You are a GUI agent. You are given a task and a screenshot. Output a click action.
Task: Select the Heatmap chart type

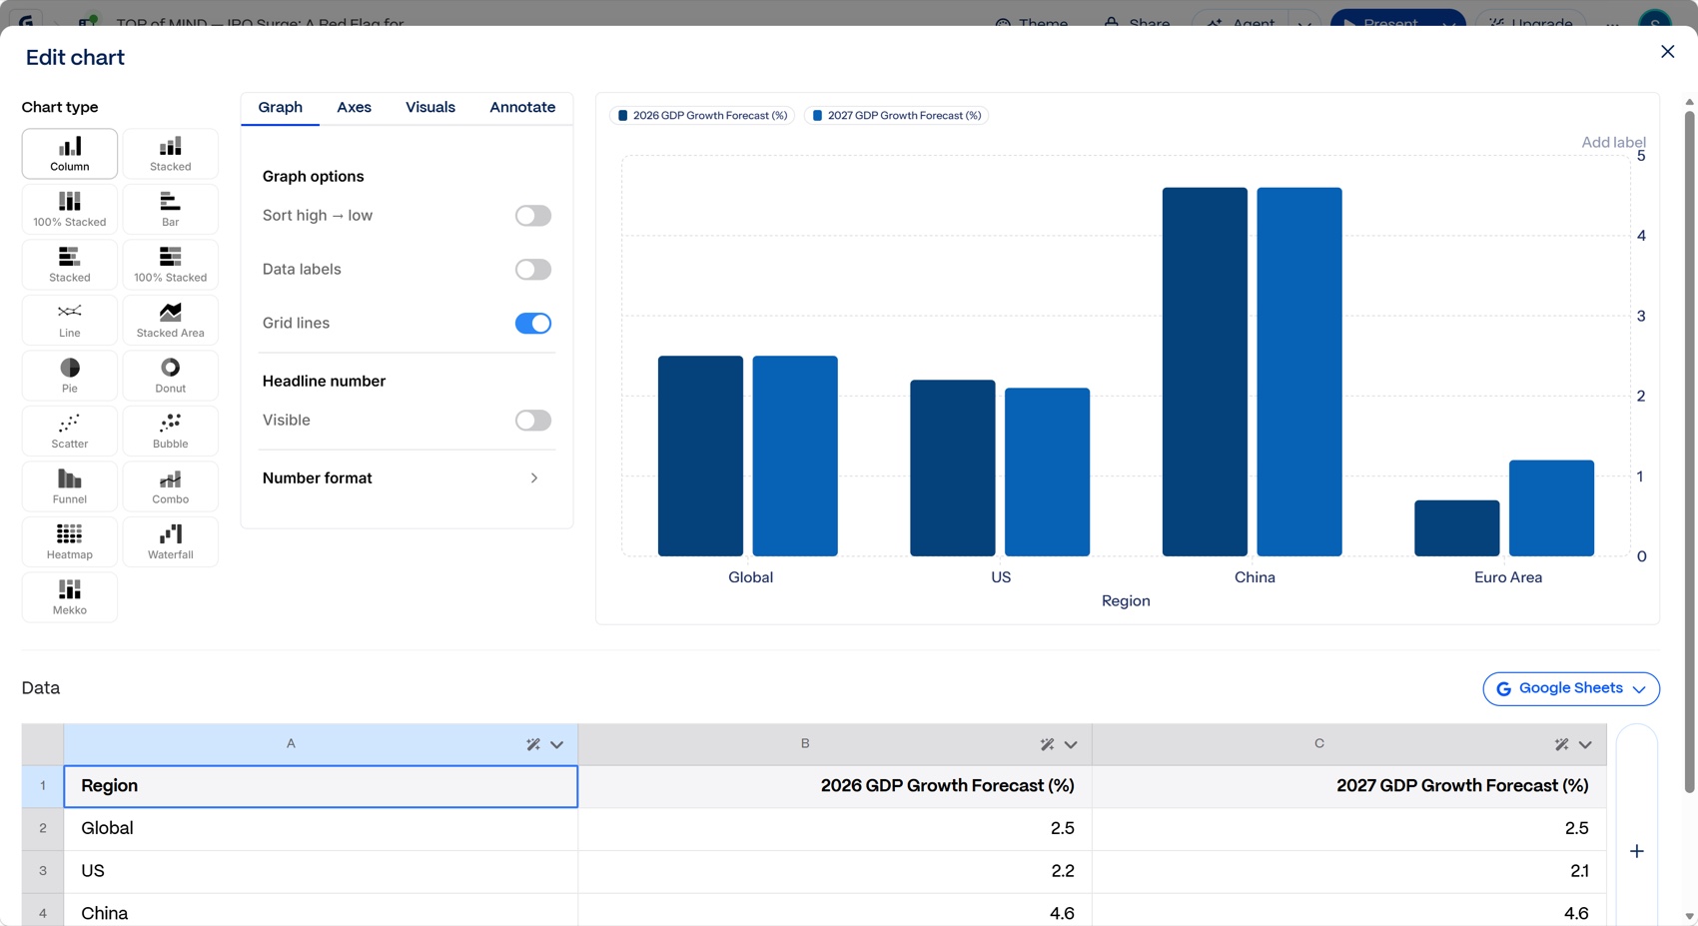pos(70,541)
